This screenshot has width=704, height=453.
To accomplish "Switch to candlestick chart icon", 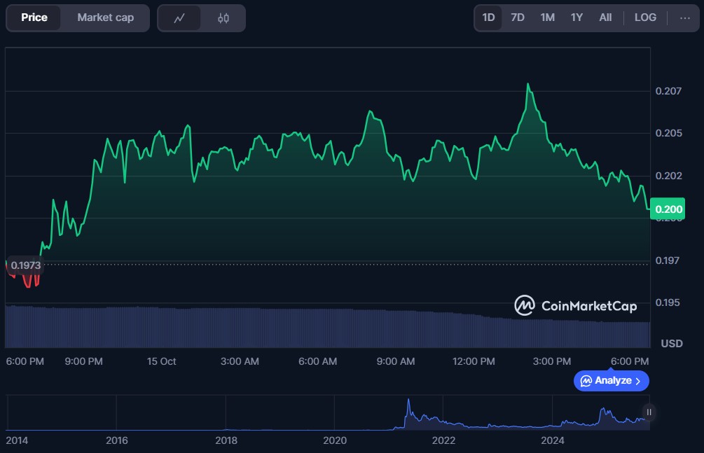I will coord(223,18).
